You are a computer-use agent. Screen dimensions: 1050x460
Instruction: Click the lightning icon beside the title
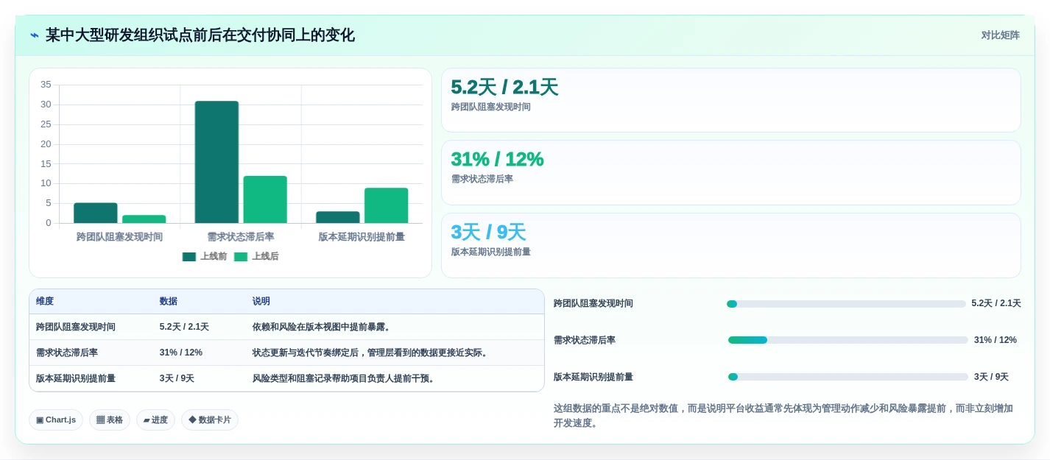[35, 35]
